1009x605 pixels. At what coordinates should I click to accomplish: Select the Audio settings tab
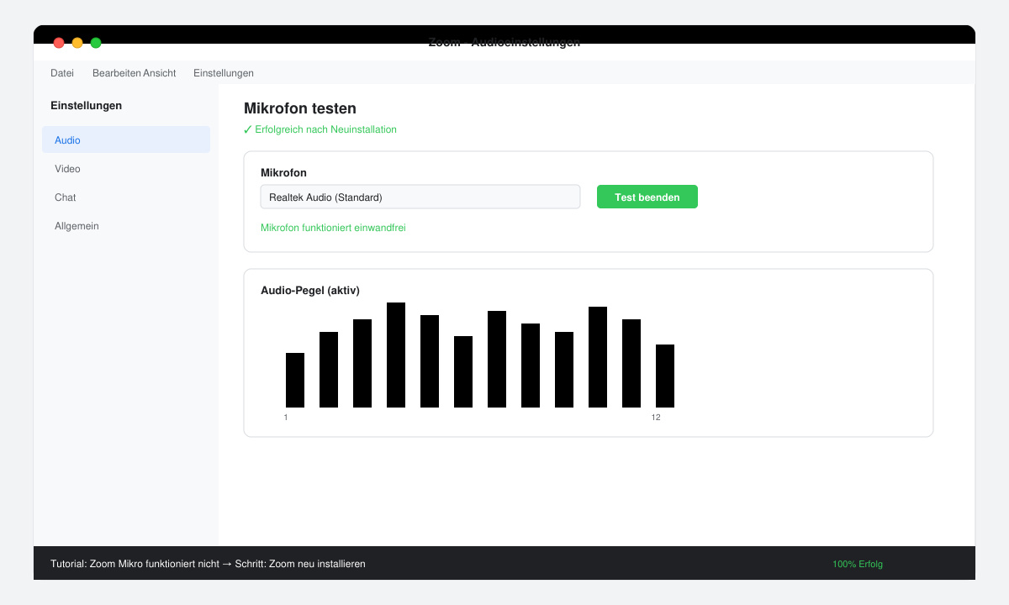pyautogui.click(x=126, y=139)
